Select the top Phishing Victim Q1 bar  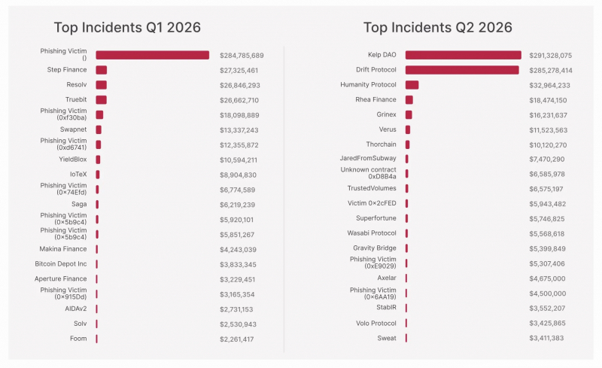(153, 55)
